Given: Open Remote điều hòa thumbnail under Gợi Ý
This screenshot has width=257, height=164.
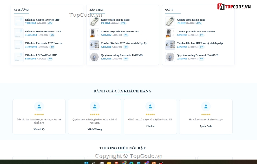Looking at the screenshot, I should (170, 21).
